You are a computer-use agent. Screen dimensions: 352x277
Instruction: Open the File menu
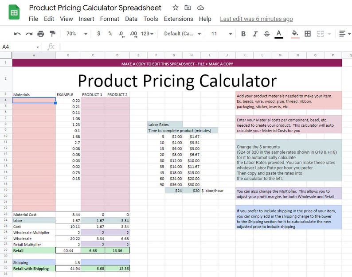coord(33,19)
